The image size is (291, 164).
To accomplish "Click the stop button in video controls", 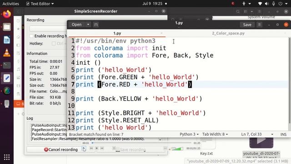I will click(x=97, y=148).
